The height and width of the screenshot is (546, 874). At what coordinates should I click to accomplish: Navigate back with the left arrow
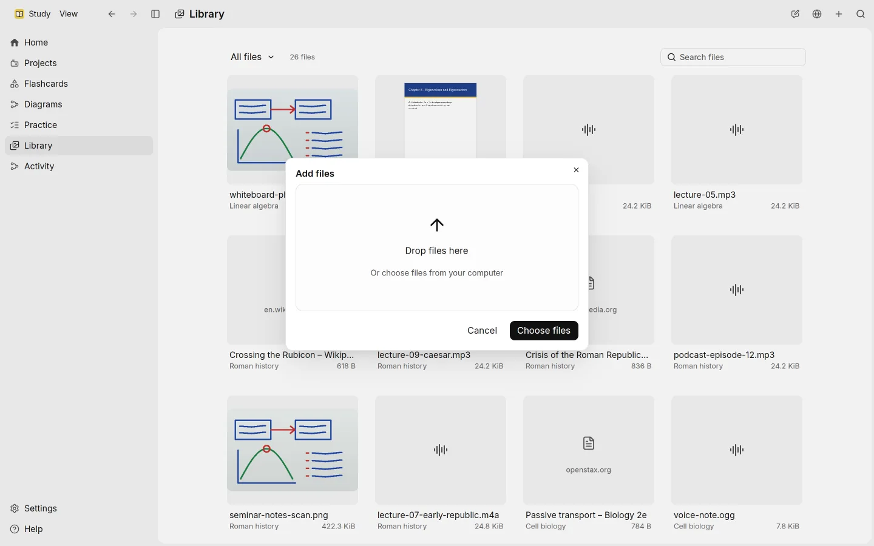(x=112, y=14)
